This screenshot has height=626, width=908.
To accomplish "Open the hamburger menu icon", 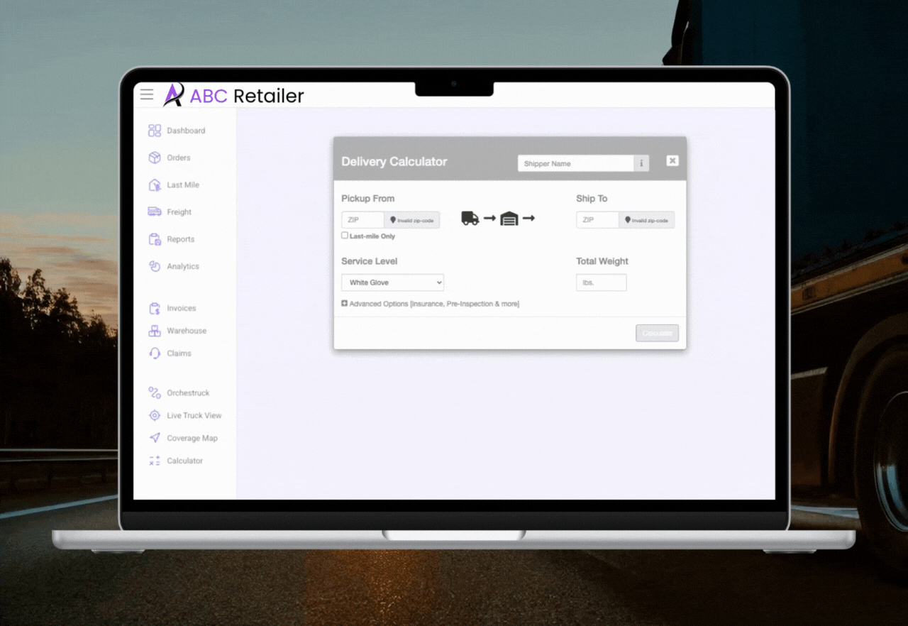I will [x=147, y=94].
